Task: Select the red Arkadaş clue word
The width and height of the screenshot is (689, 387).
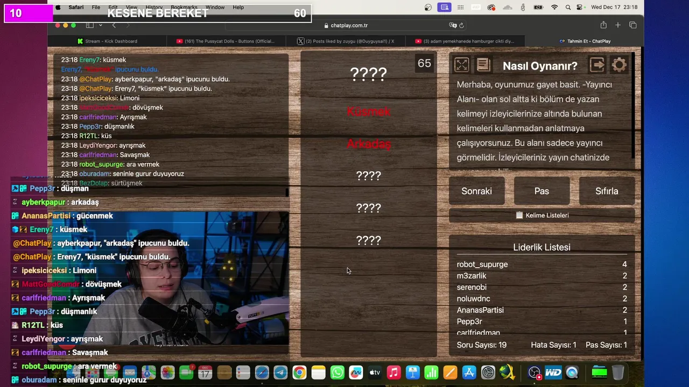Action: pyautogui.click(x=368, y=144)
